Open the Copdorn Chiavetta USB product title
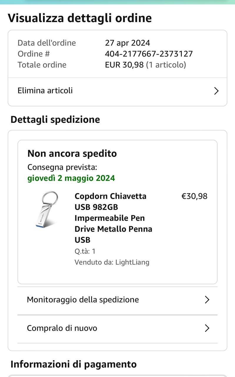This screenshot has height=377, width=235. 113,218
